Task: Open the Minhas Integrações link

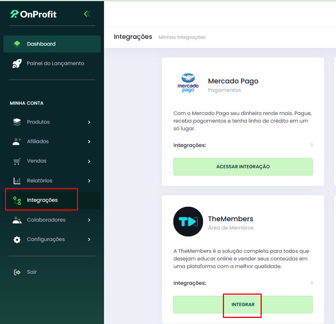Action: click(x=182, y=37)
